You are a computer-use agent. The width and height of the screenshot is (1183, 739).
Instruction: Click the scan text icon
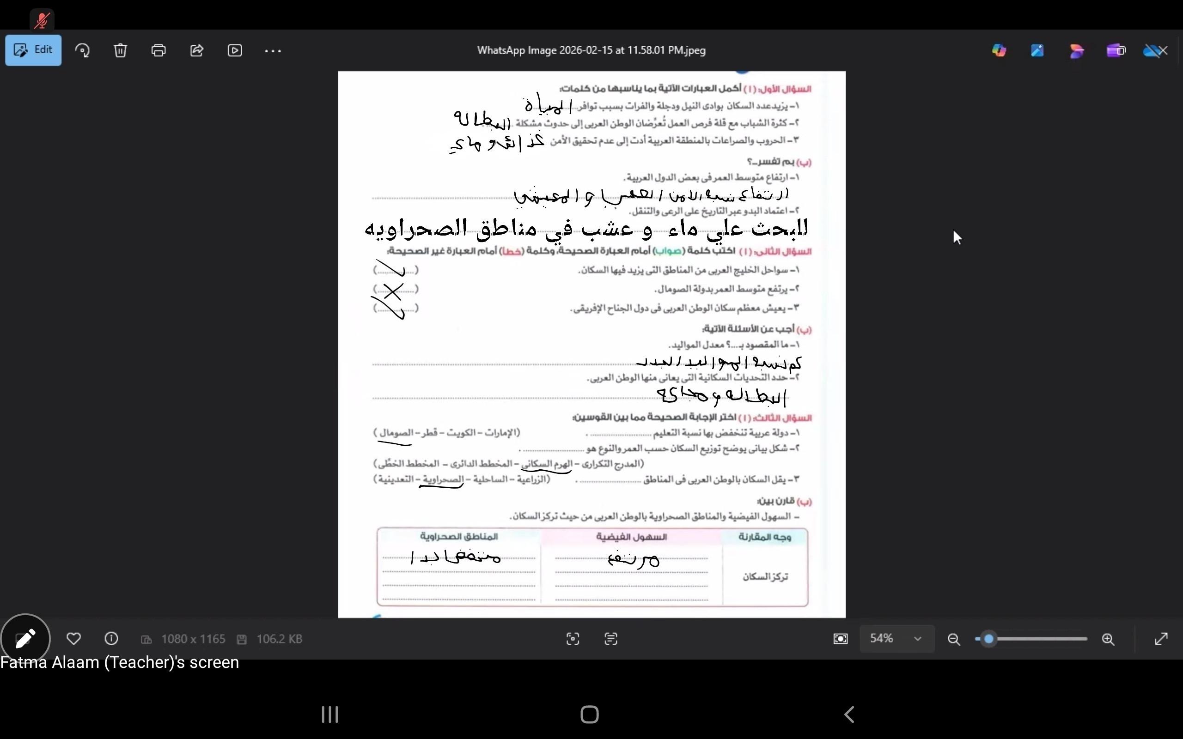(x=610, y=639)
